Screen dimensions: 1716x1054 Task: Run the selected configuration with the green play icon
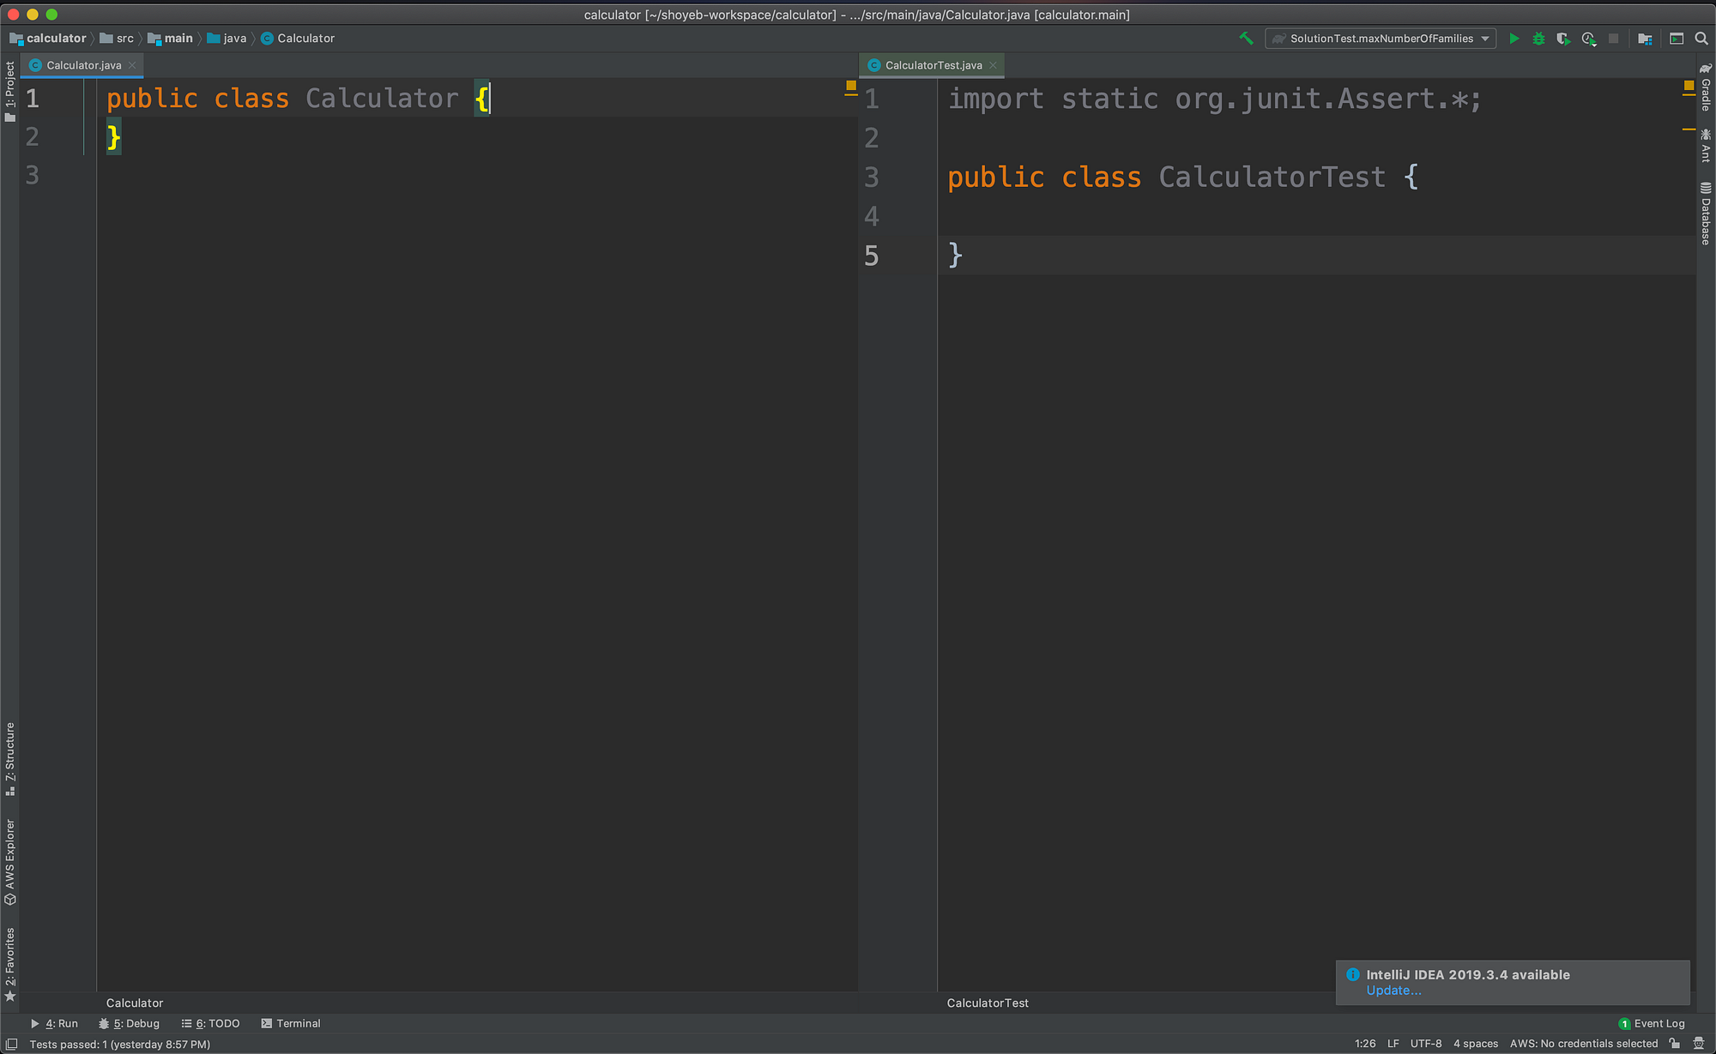click(x=1514, y=39)
